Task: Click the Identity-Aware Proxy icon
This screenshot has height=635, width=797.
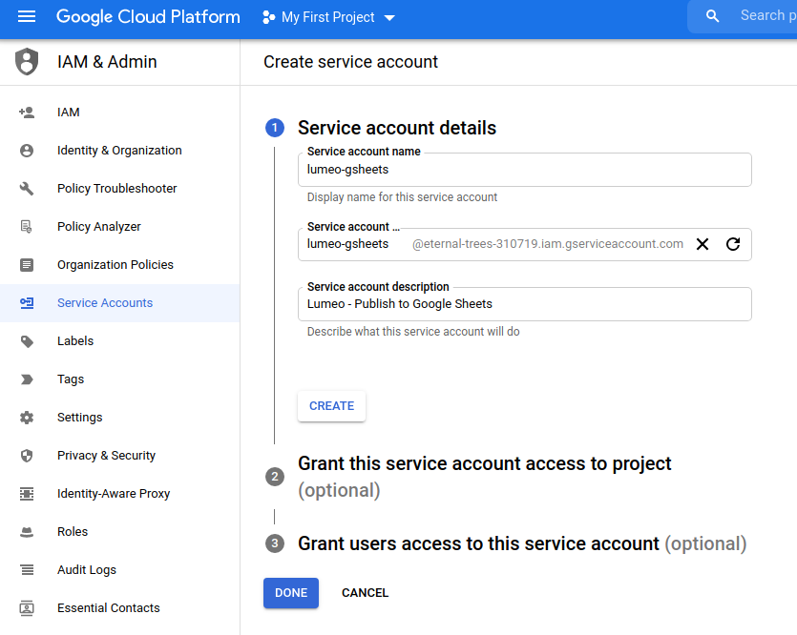Action: tap(27, 493)
